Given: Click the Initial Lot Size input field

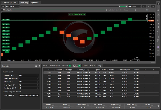Looking at the screenshot, I should point(28,75).
